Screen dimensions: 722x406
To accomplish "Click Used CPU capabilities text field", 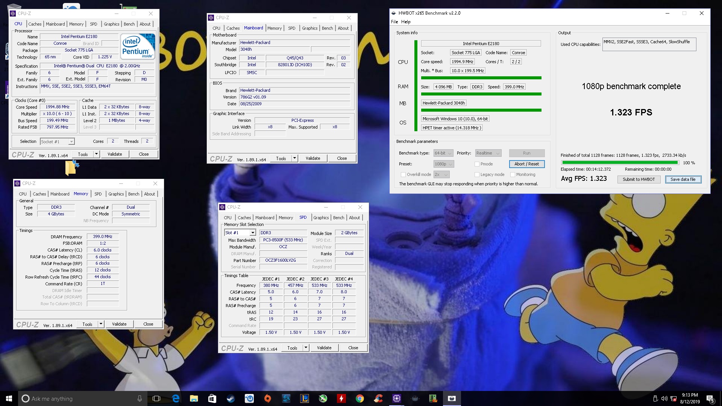I will [x=649, y=44].
